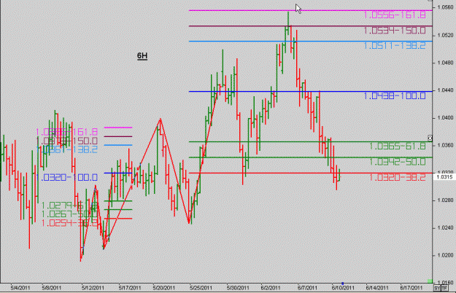Screen dimensions: 456x293
Task: Select the 1.0320-100.0 label on left projection
Action: (66, 177)
